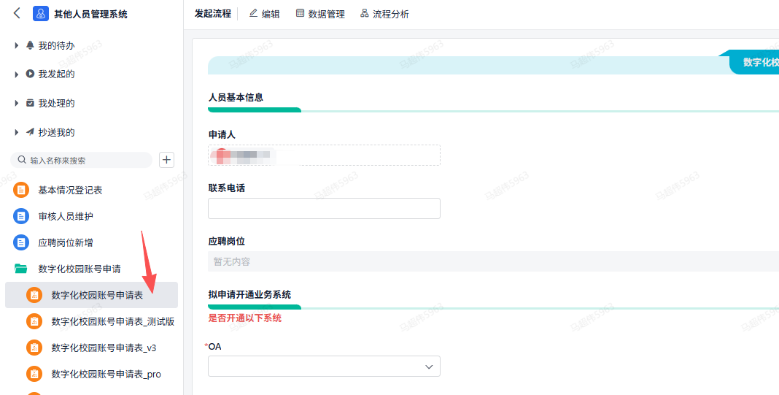Click the blue app logo icon
The height and width of the screenshot is (395, 779).
pos(41,14)
